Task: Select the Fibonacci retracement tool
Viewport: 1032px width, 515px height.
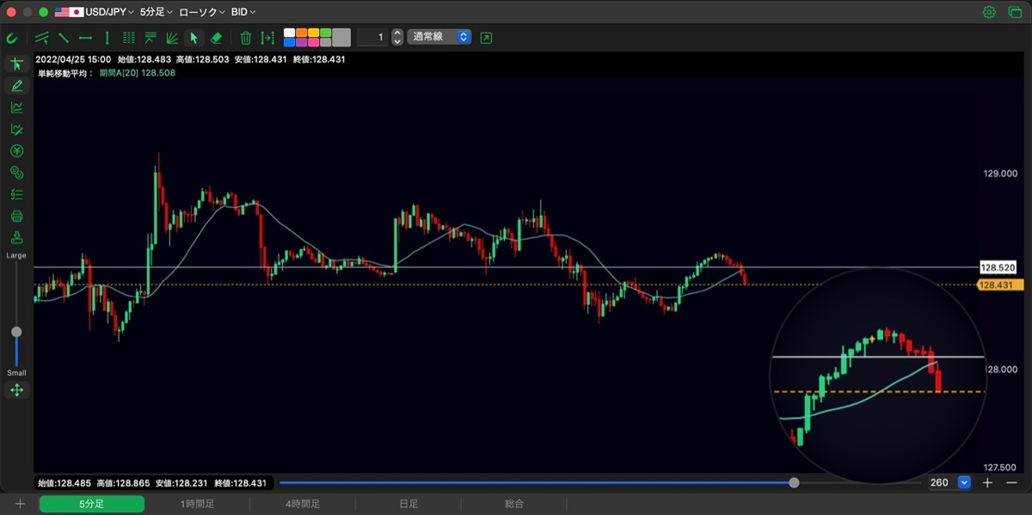Action: (x=150, y=38)
